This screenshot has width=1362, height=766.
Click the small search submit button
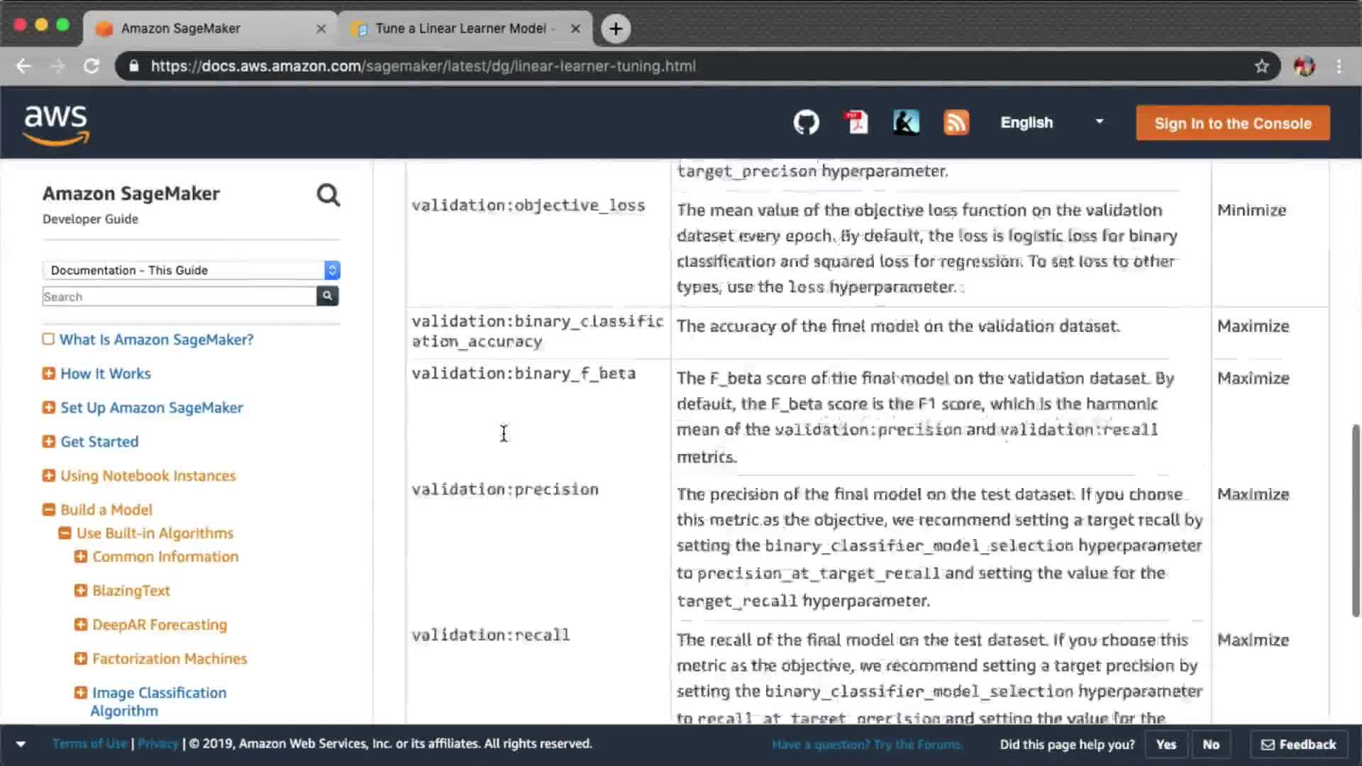pyautogui.click(x=327, y=296)
